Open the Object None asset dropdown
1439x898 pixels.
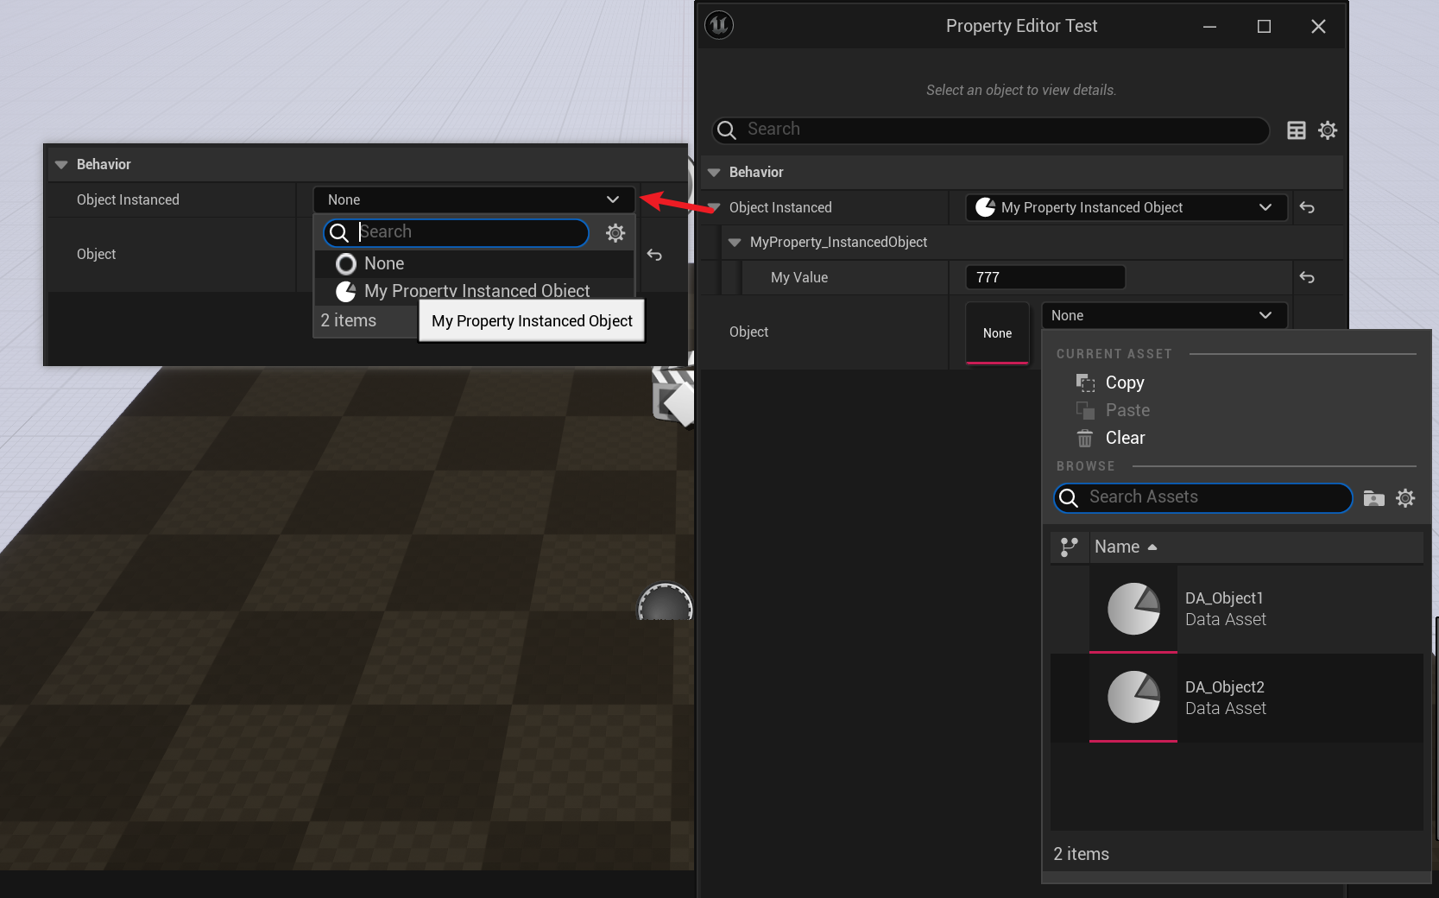coord(1163,316)
